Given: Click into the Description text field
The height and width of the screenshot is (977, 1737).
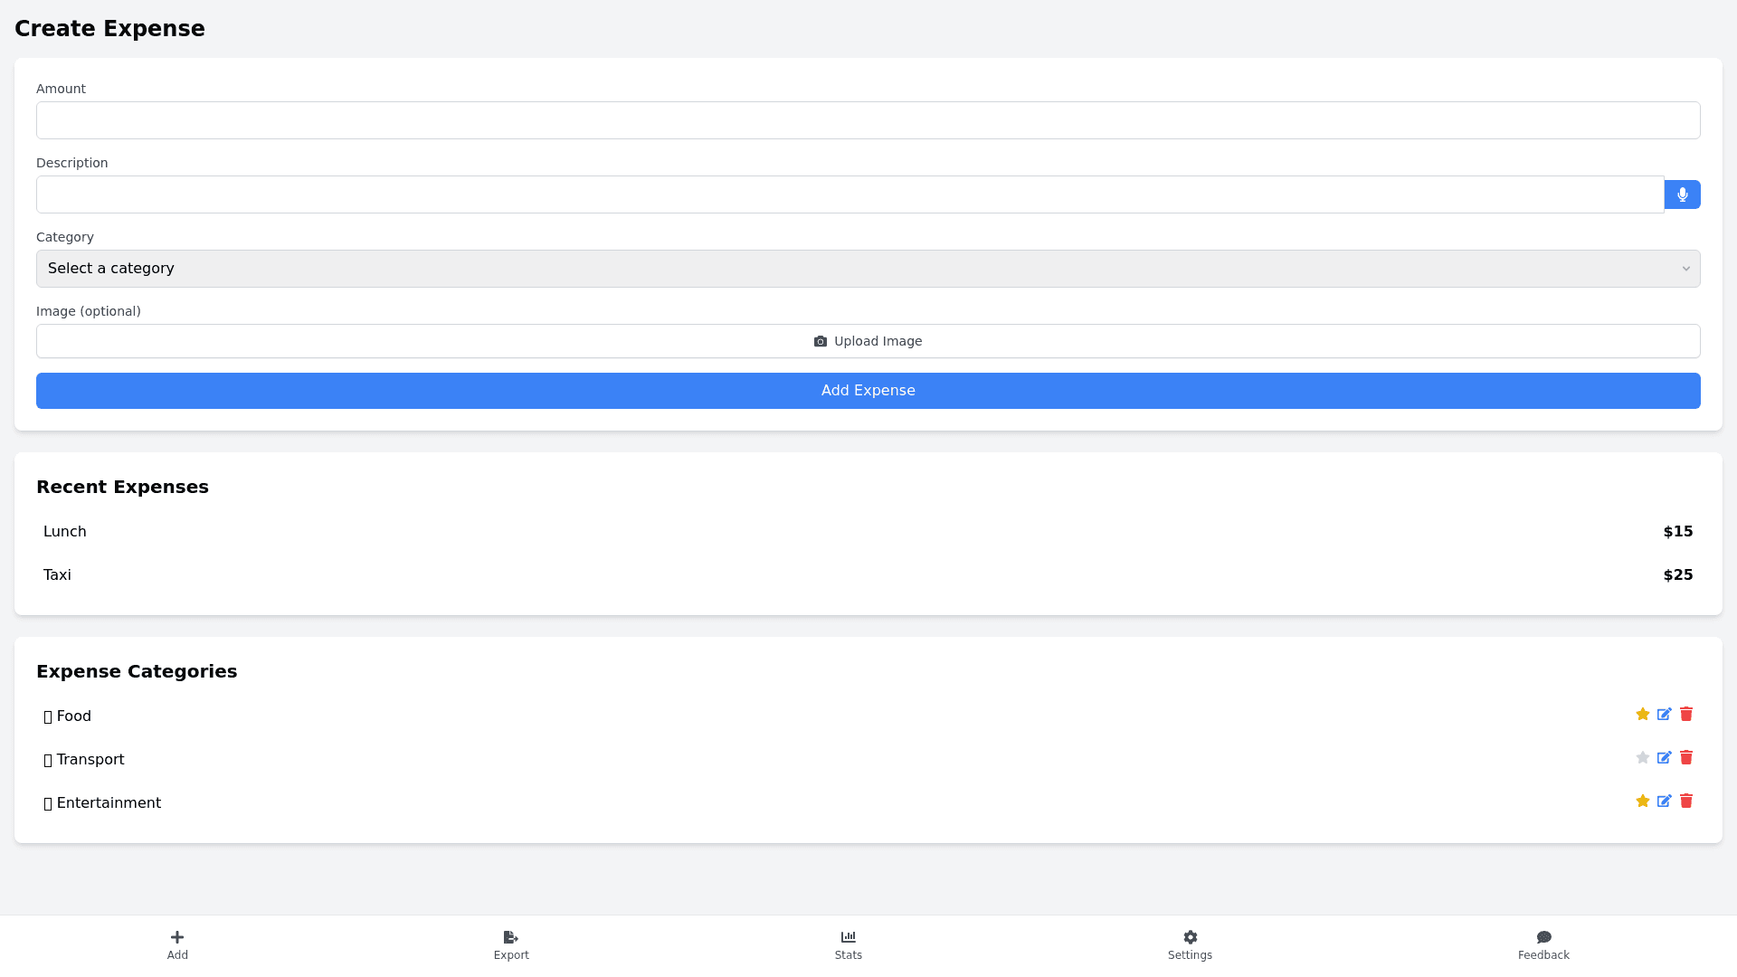Looking at the screenshot, I should click(x=850, y=194).
